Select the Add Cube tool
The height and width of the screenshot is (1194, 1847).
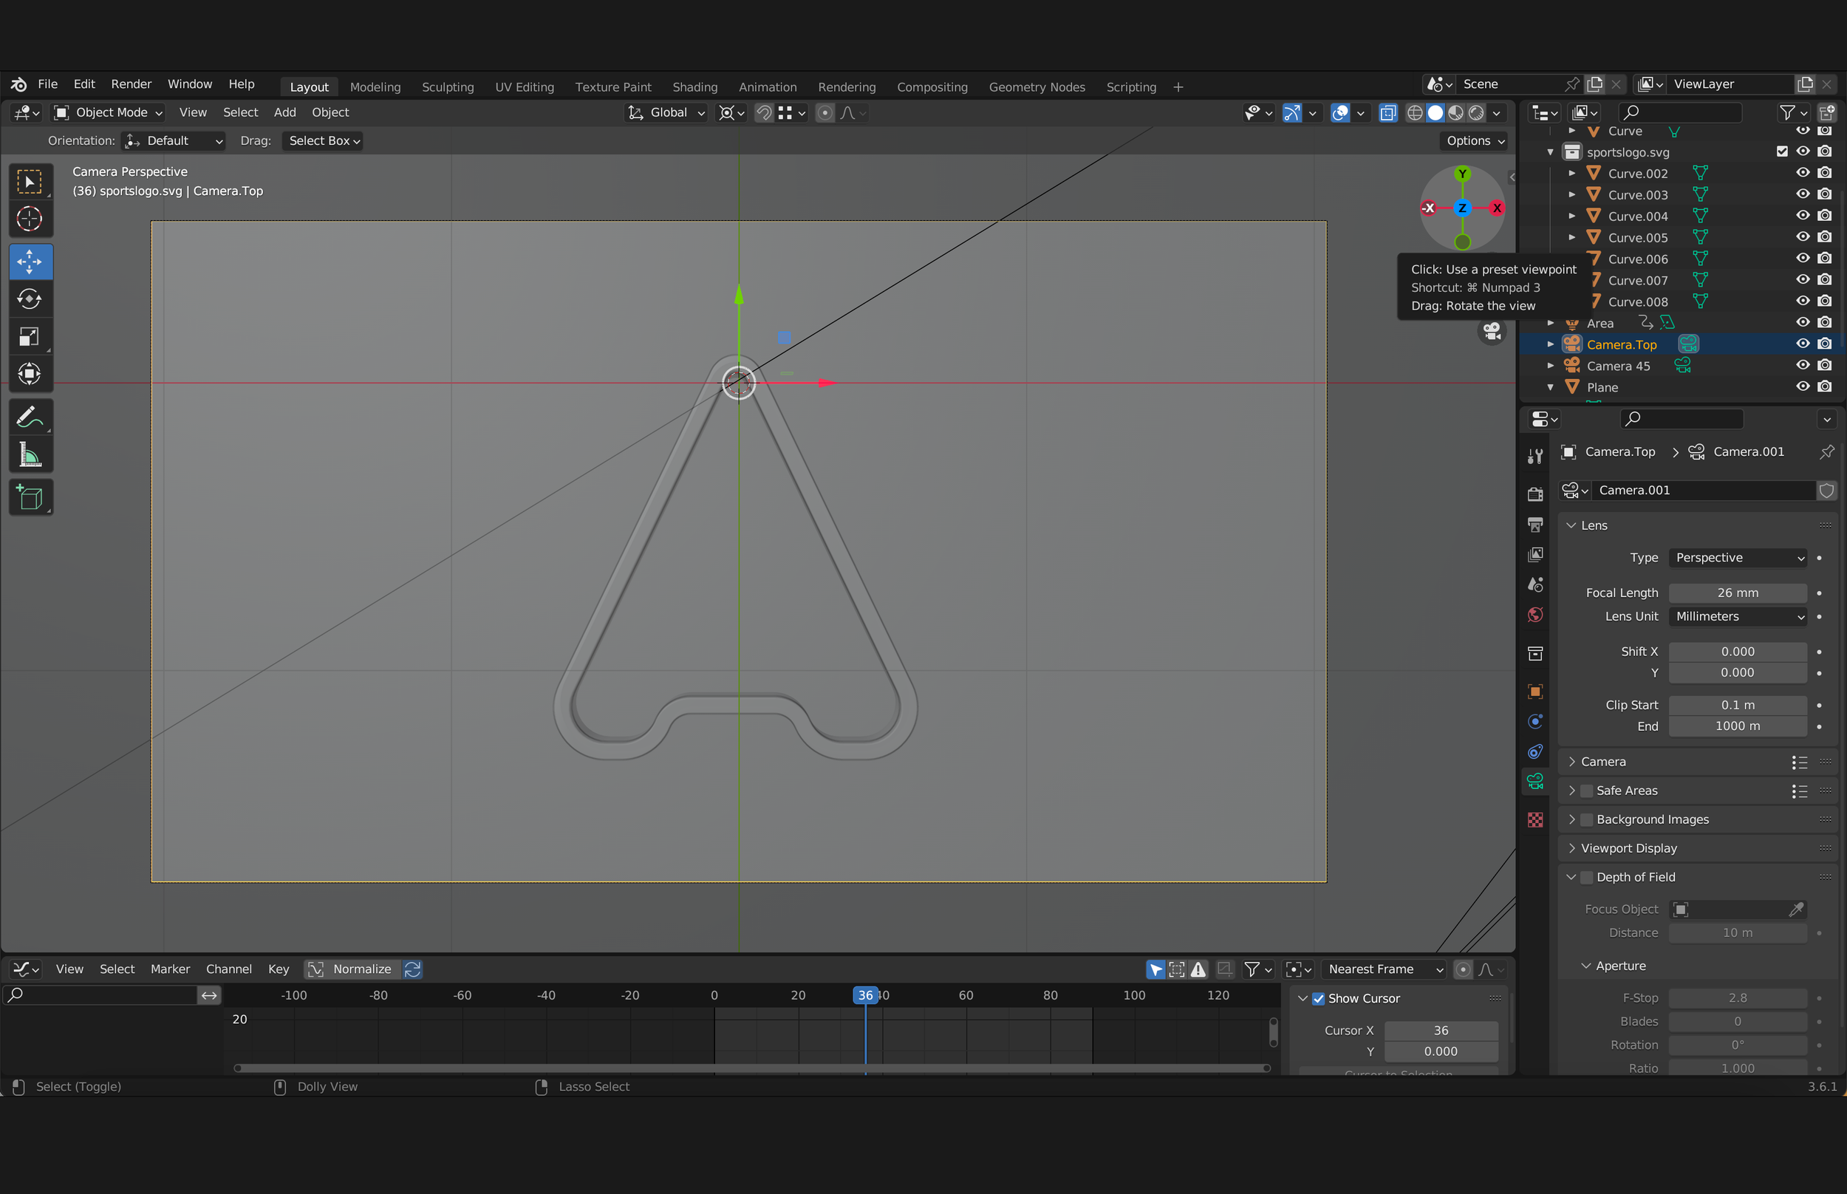pos(30,498)
